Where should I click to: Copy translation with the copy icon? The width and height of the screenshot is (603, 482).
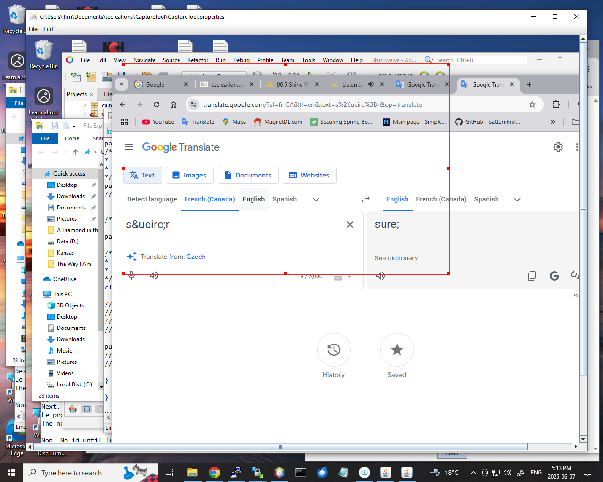tap(531, 276)
